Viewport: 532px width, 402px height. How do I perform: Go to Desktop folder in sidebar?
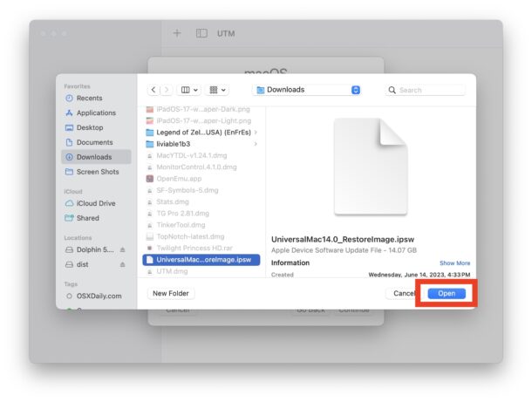point(89,128)
